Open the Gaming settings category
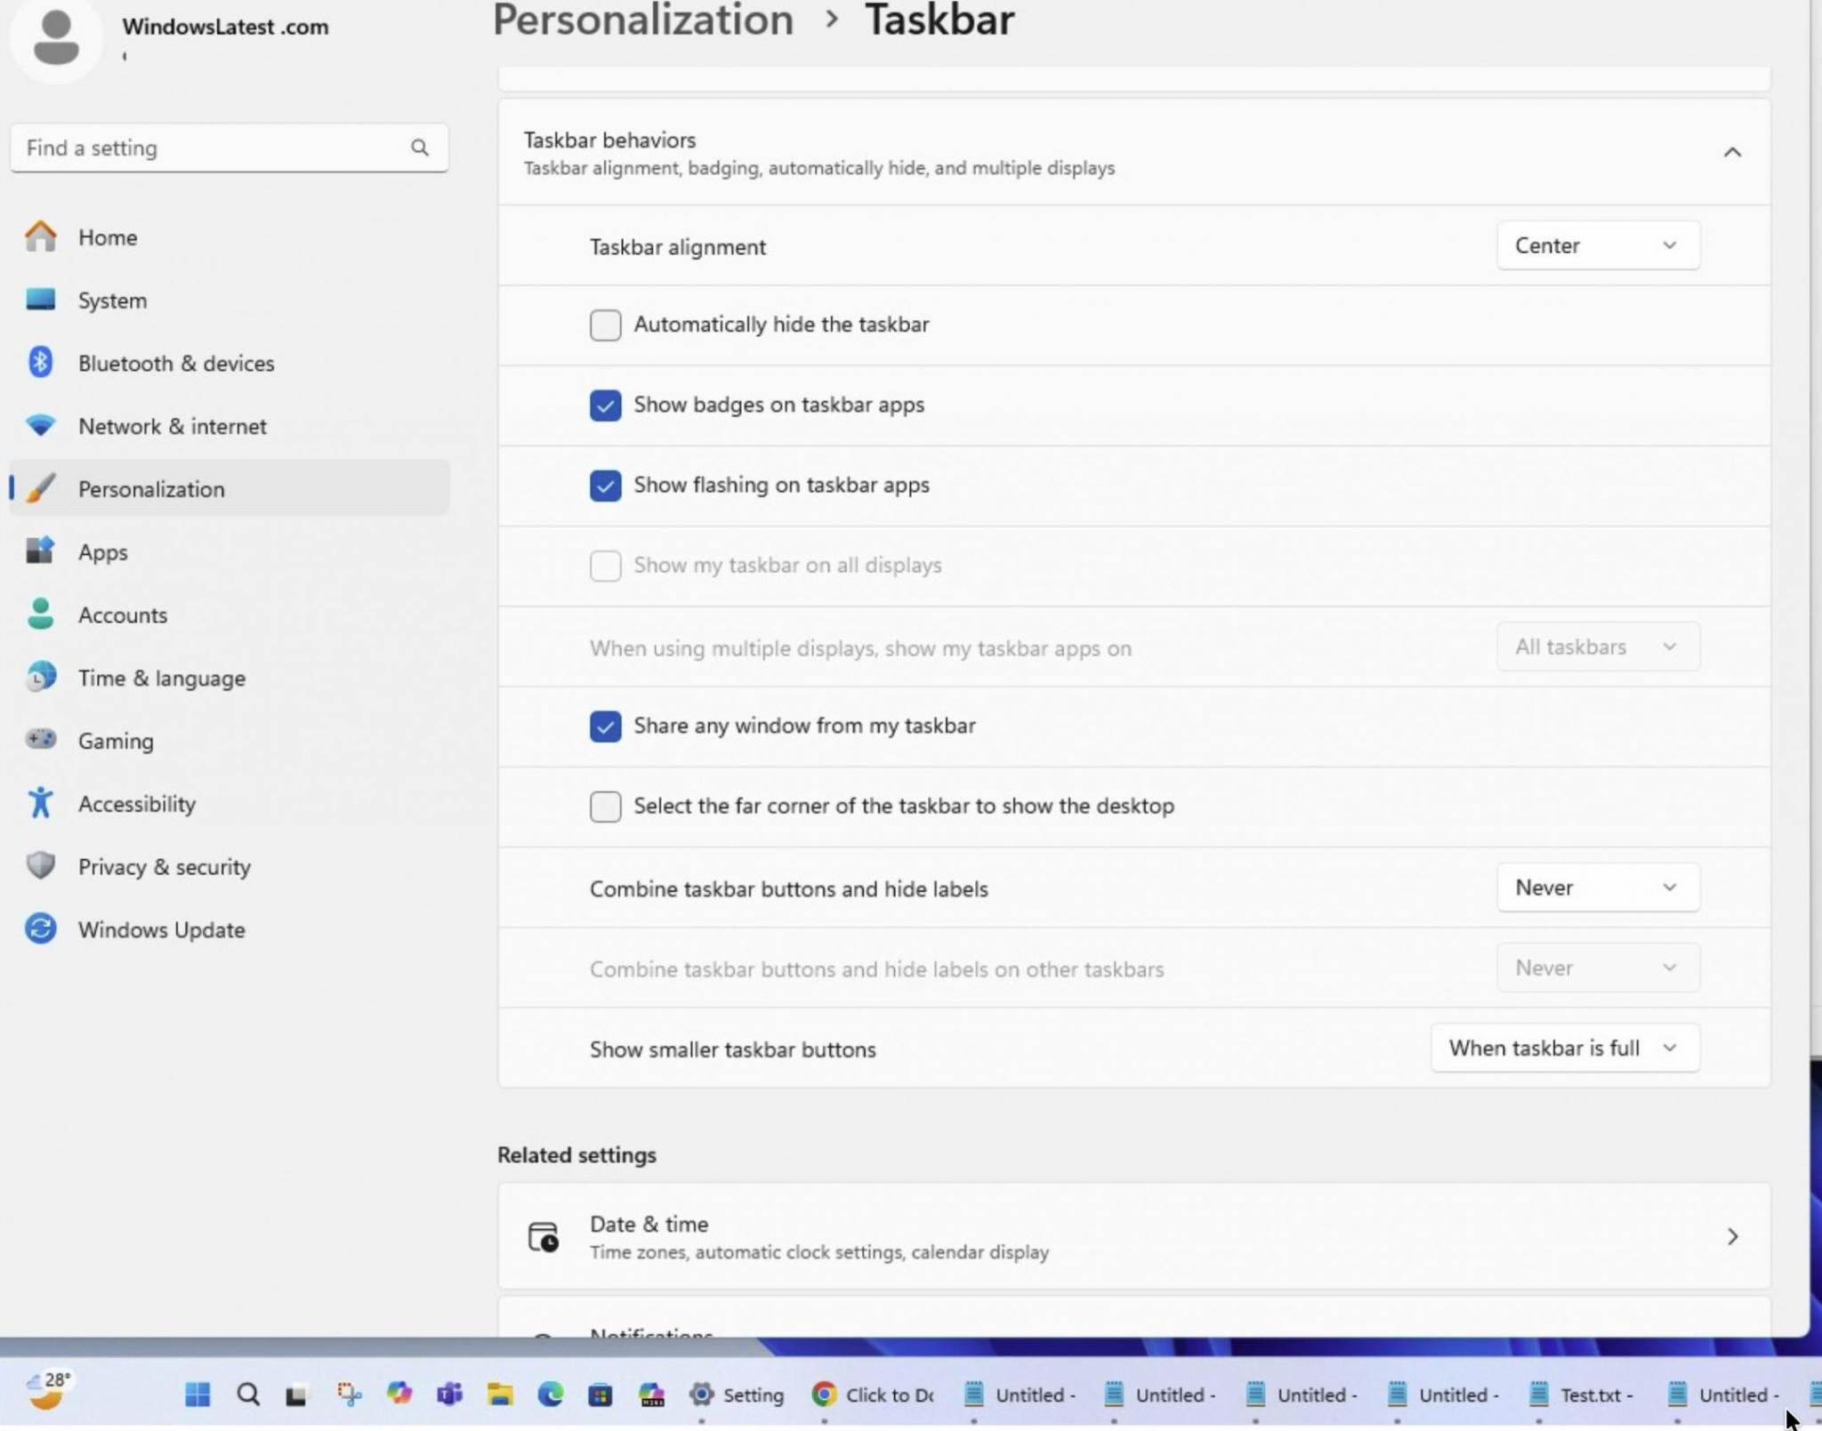 116,741
